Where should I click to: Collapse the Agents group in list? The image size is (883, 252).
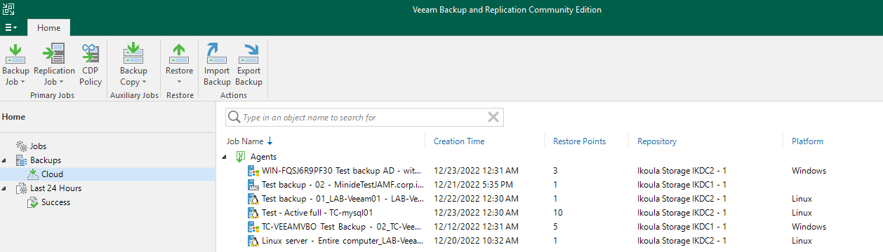[225, 157]
